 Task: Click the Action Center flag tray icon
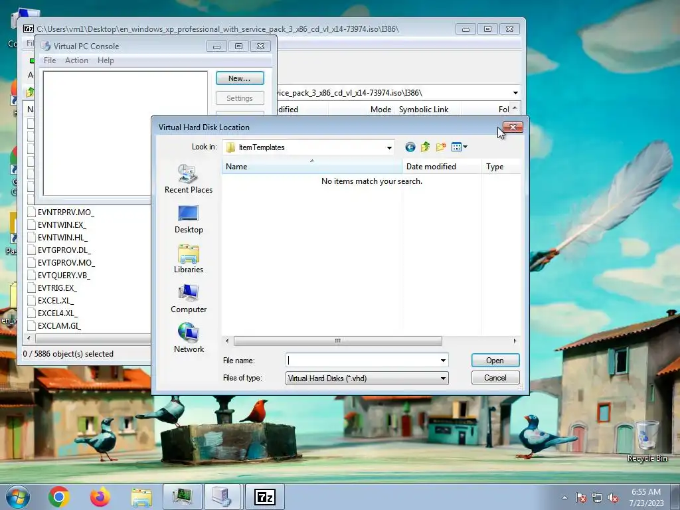pos(580,497)
